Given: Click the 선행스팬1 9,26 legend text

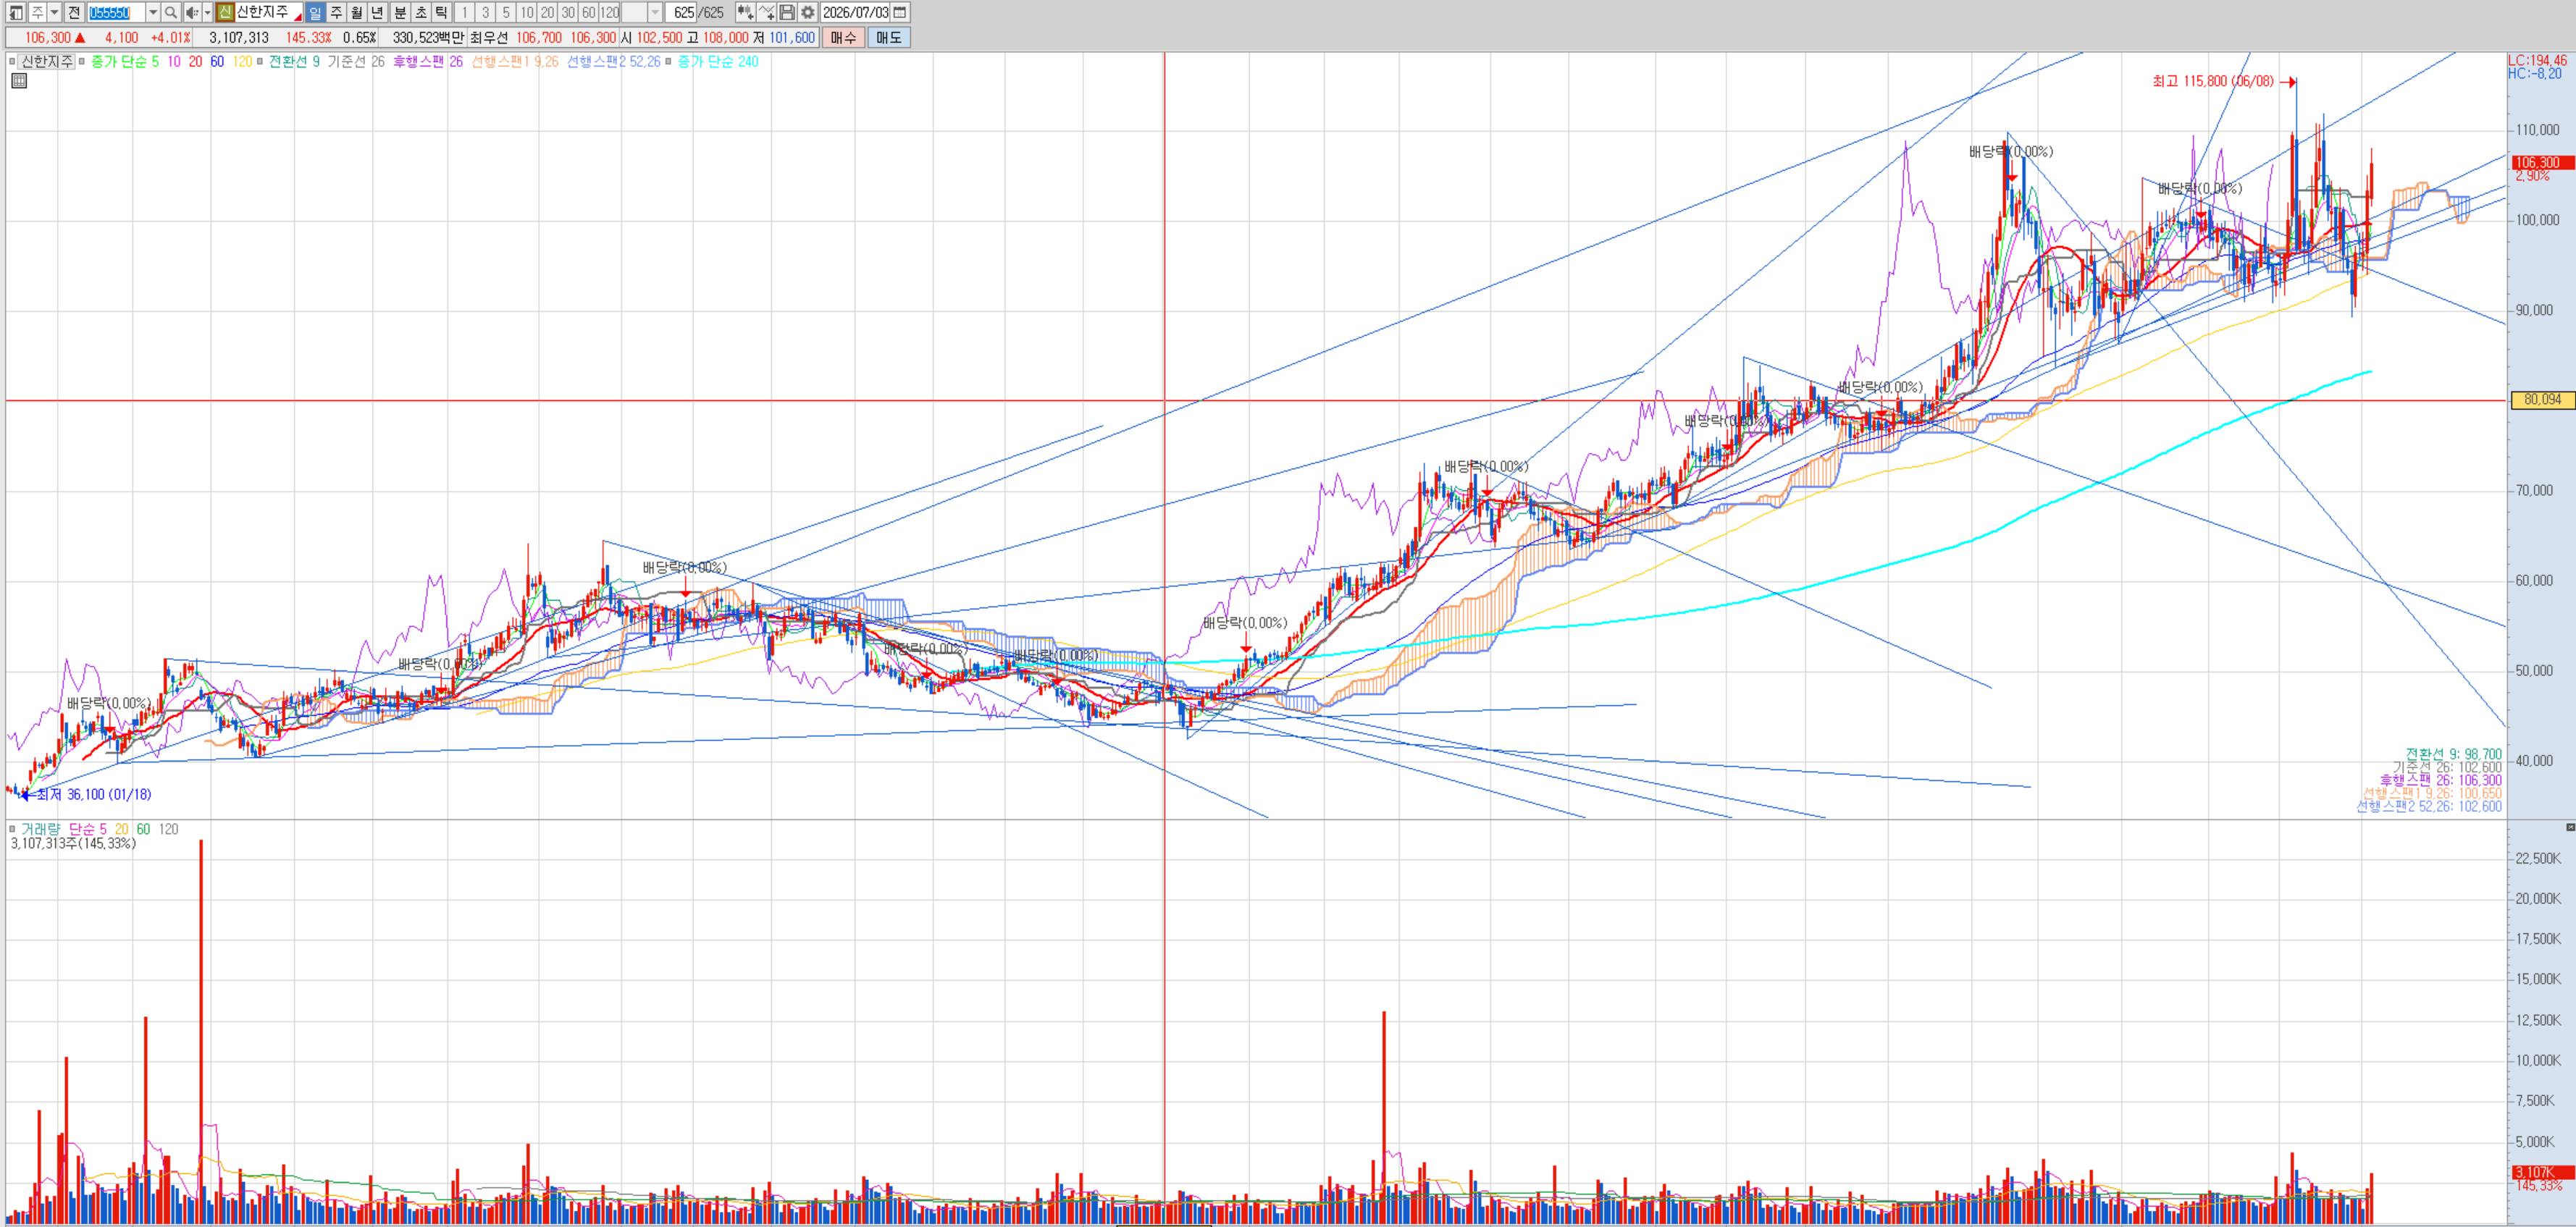Looking at the screenshot, I should click(x=515, y=62).
